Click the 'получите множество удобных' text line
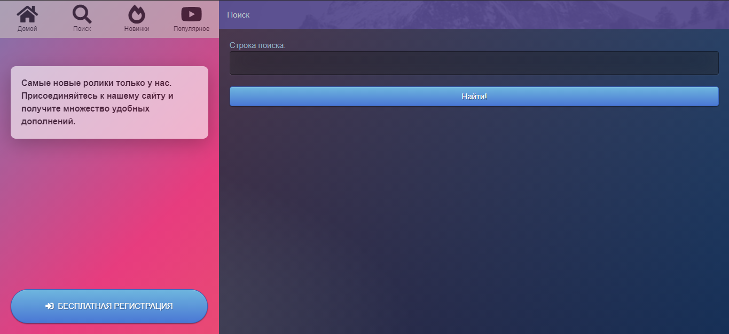The image size is (729, 334). [85, 108]
